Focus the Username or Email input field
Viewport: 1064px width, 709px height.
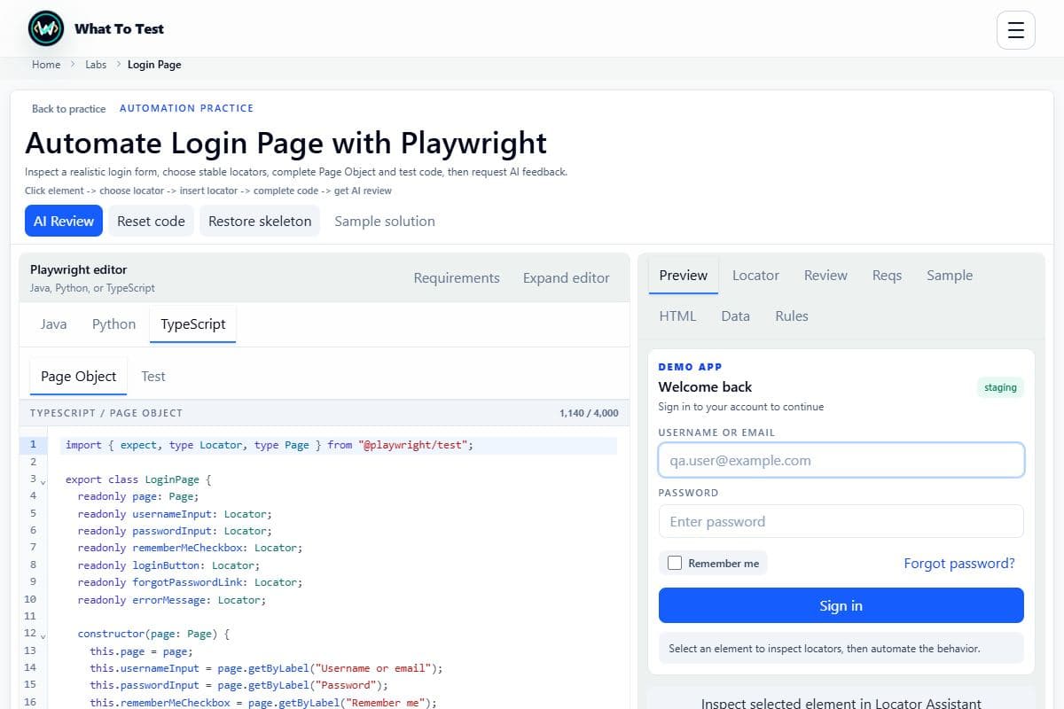coord(841,461)
